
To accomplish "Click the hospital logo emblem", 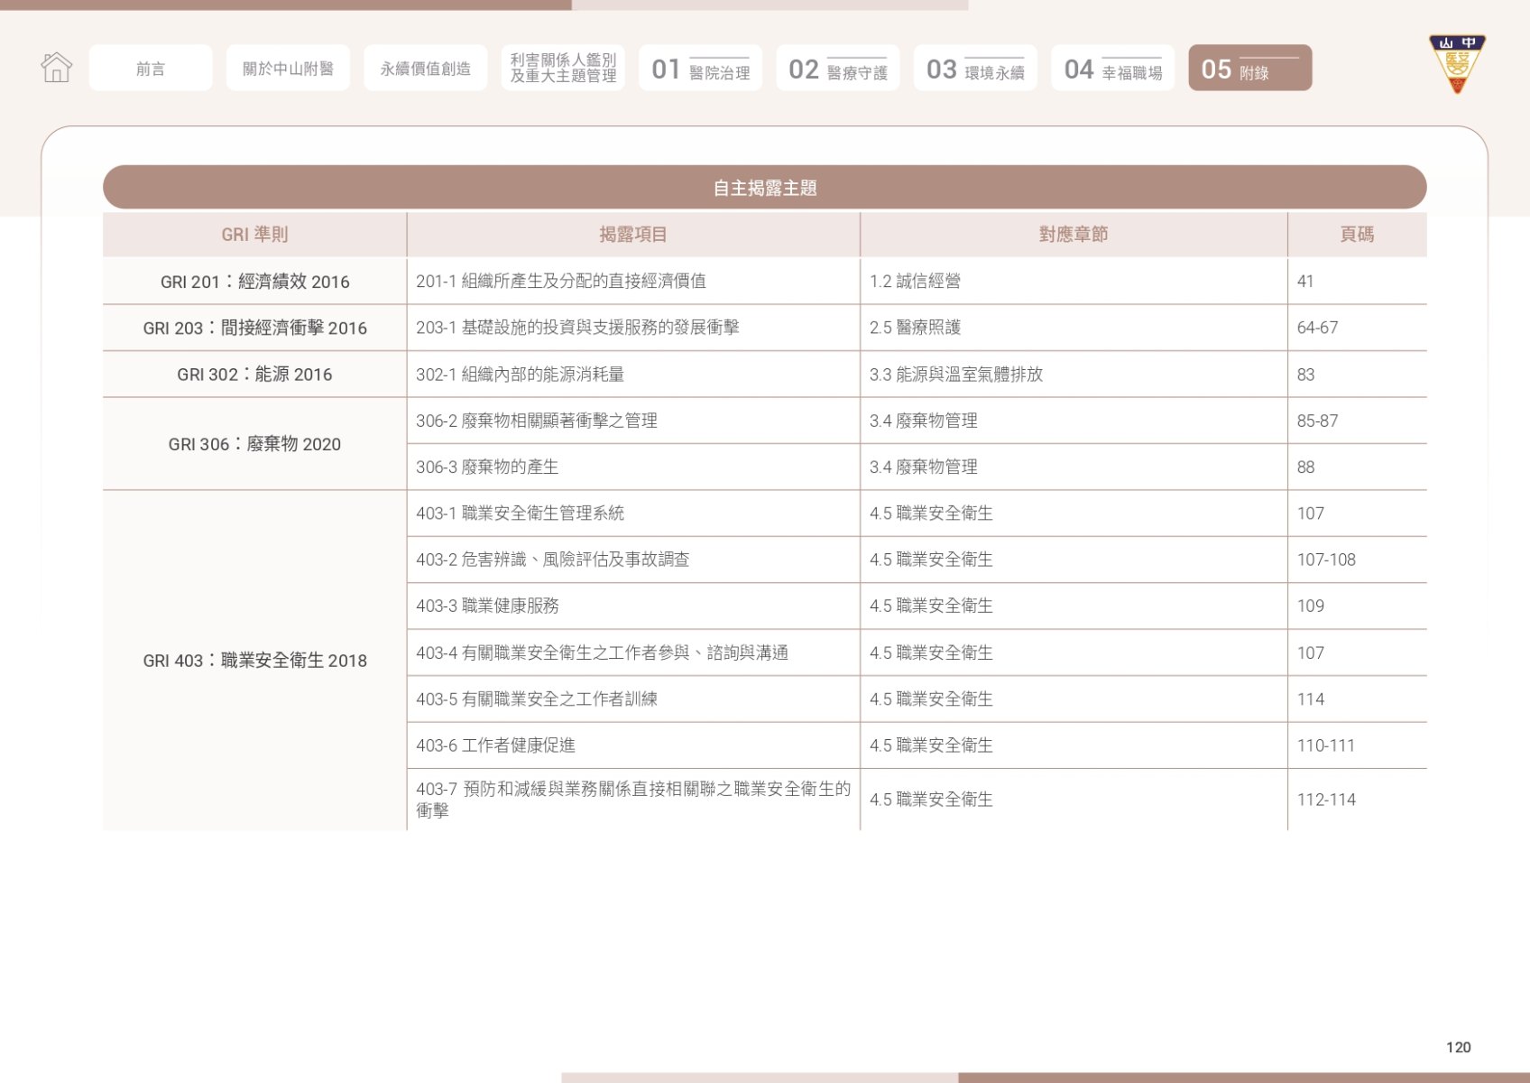I will click(1457, 64).
